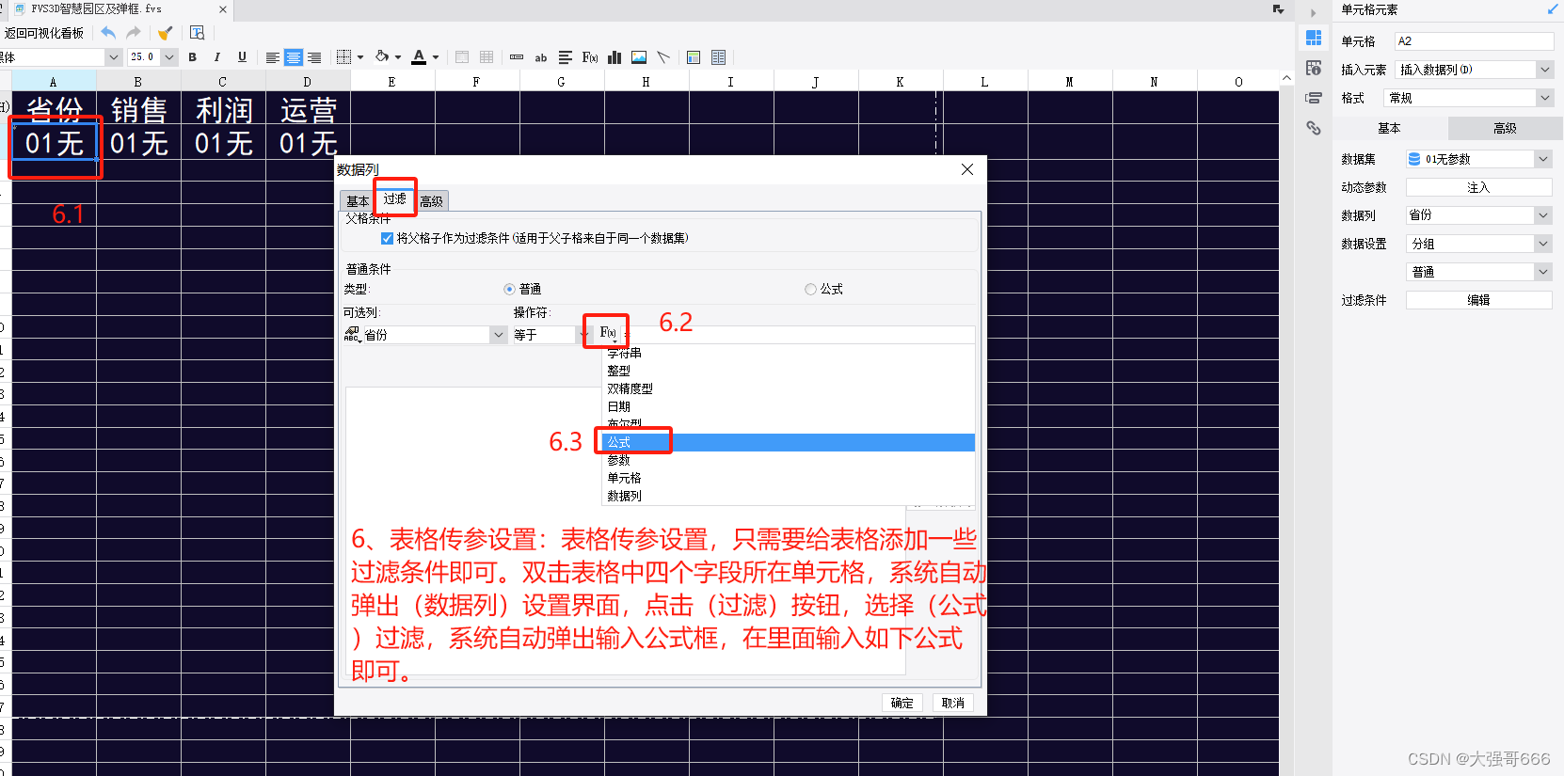Open the 普通 dropdown under data settings

tap(1543, 272)
